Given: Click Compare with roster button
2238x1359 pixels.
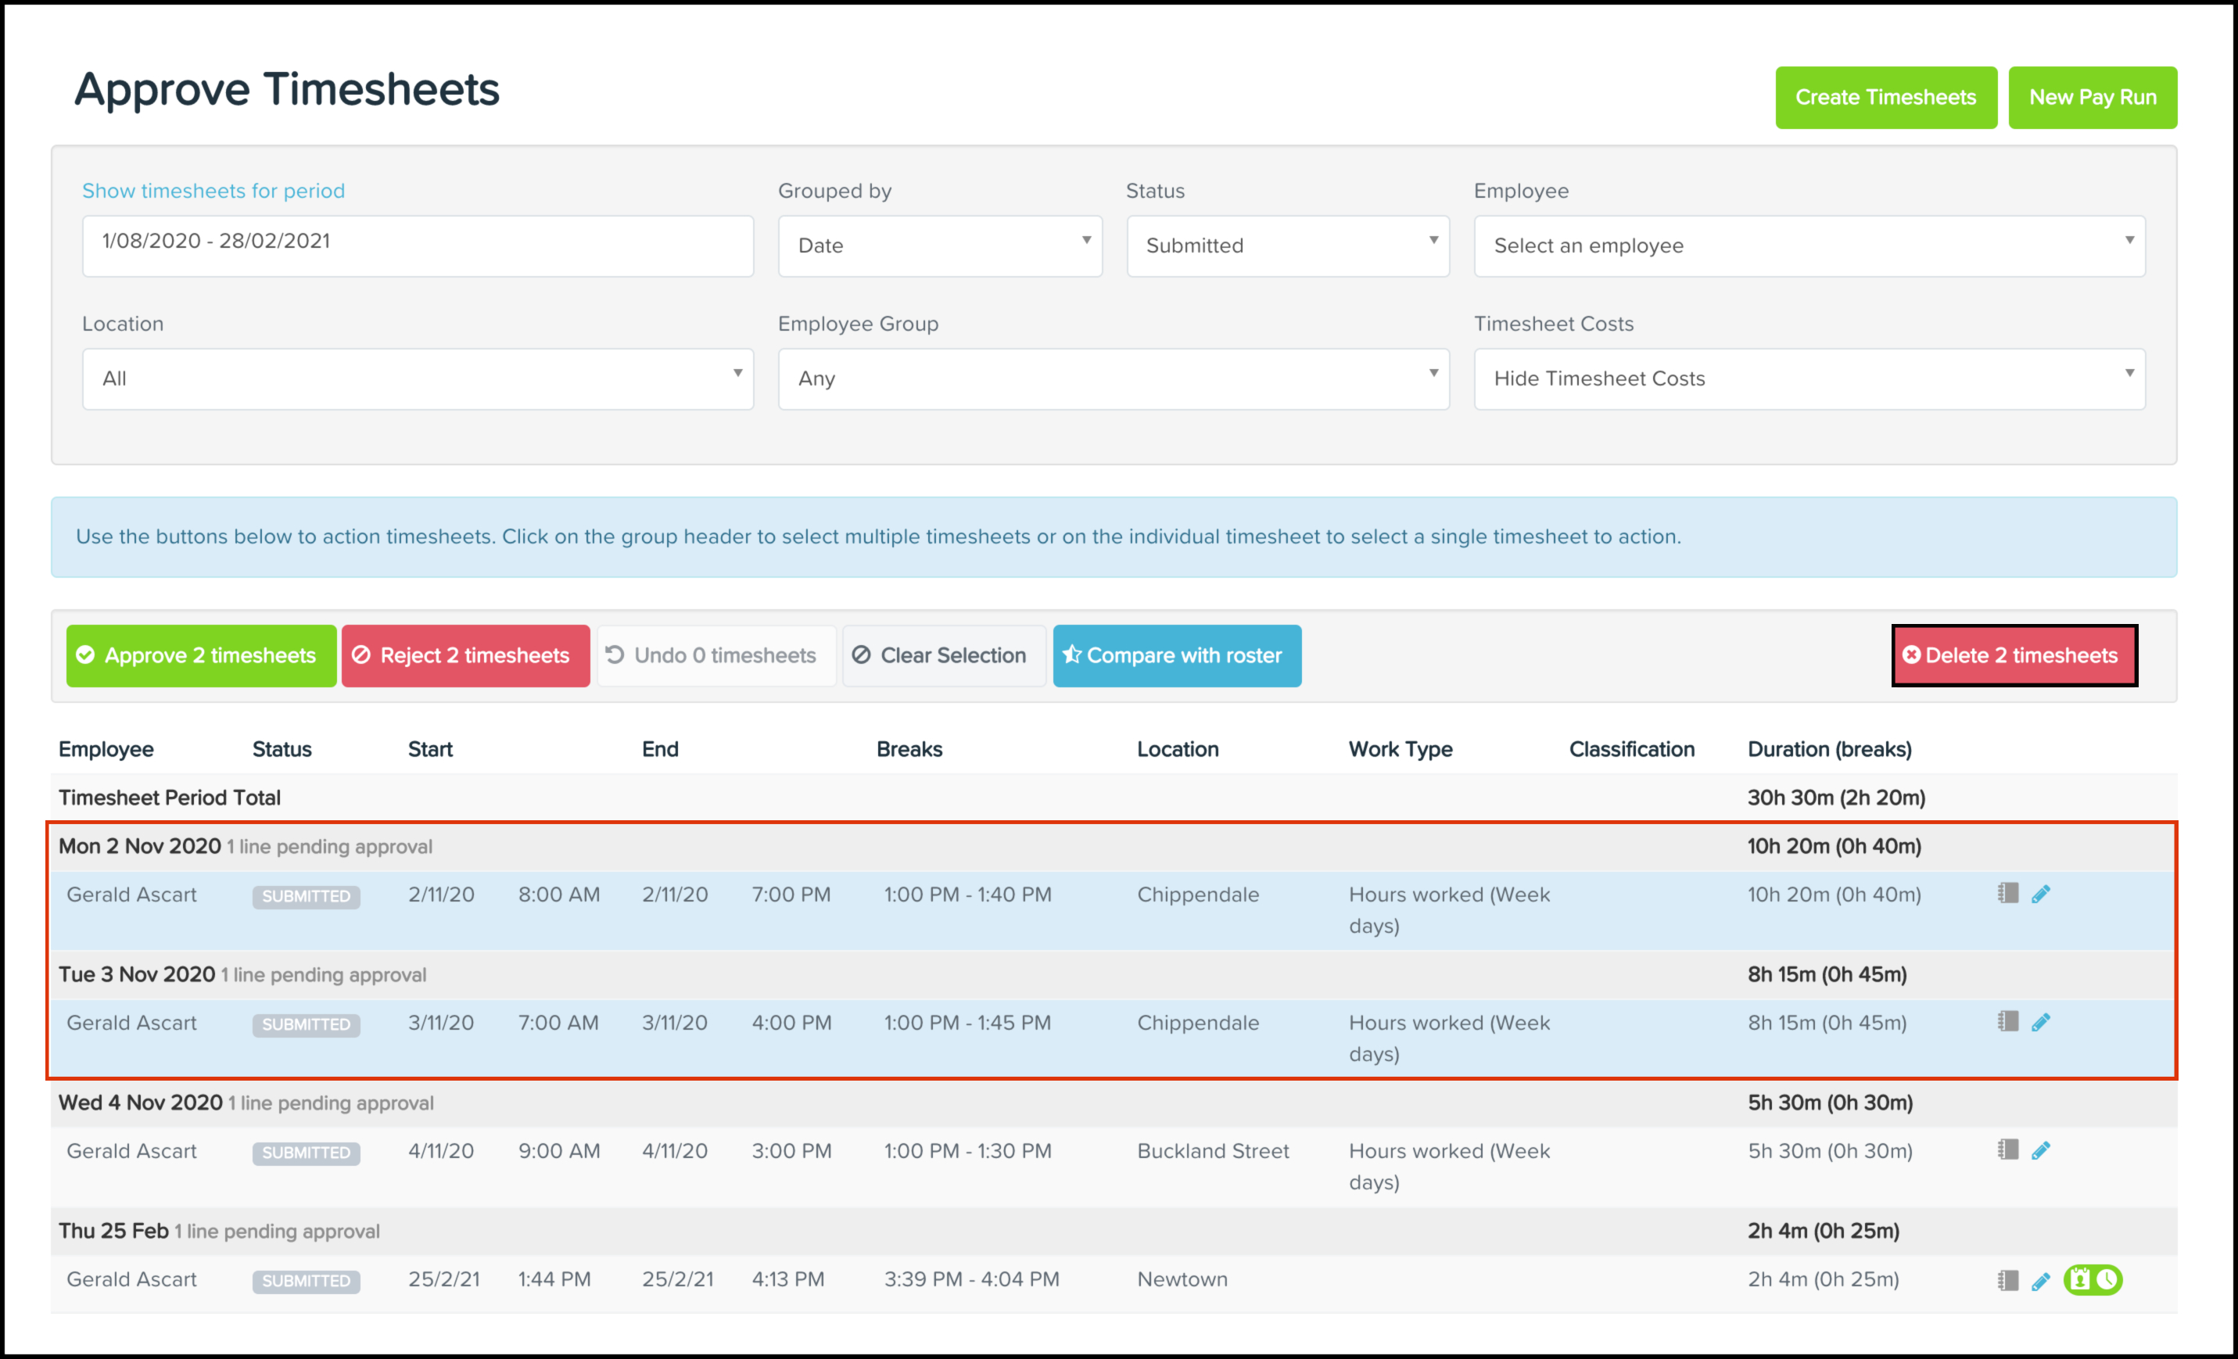Looking at the screenshot, I should pyautogui.click(x=1176, y=655).
